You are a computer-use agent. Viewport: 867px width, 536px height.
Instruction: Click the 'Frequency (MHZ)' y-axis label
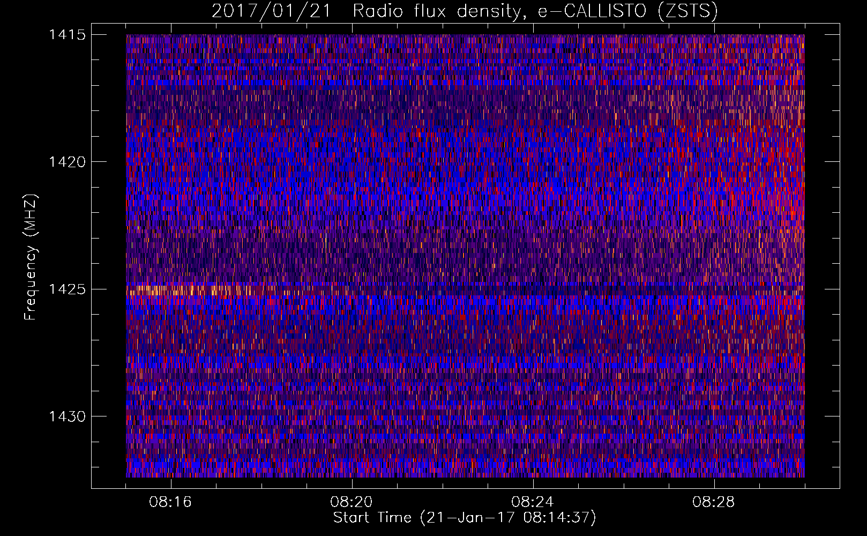pos(31,257)
